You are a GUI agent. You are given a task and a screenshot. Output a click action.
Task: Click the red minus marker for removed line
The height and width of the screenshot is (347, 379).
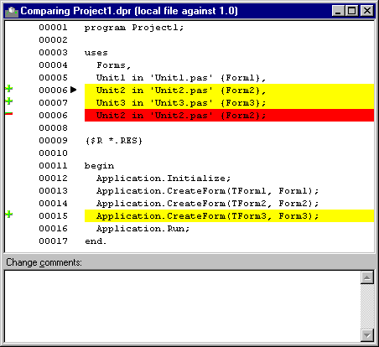[9, 113]
